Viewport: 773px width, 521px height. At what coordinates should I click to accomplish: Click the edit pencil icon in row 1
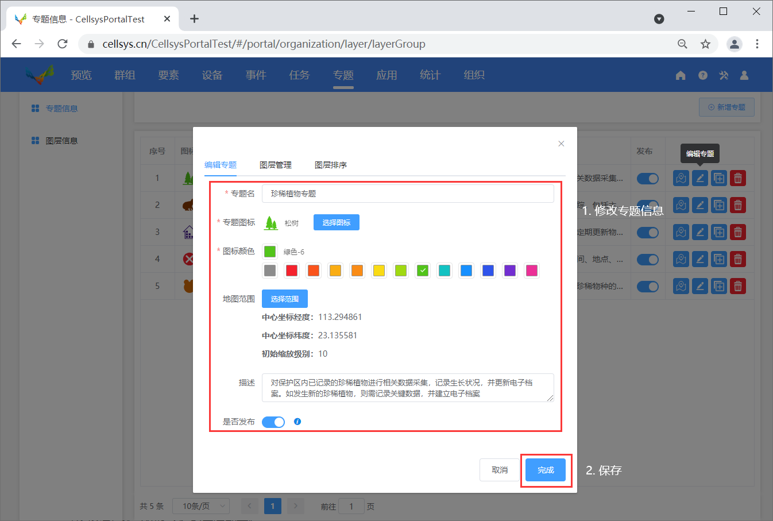(699, 179)
